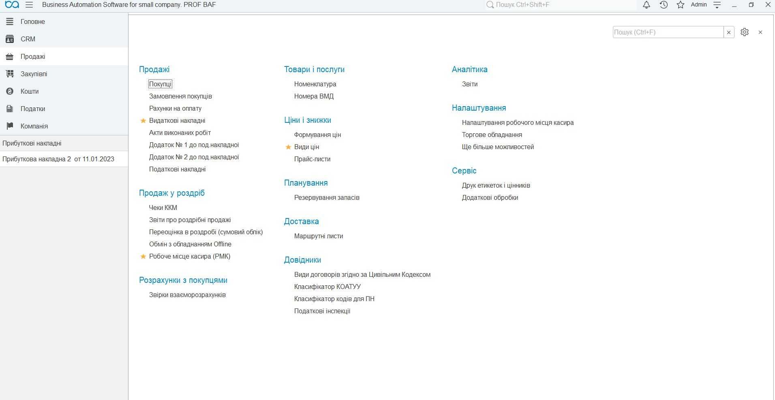Open Видаткові накладні link
This screenshot has height=400, width=775.
click(177, 121)
